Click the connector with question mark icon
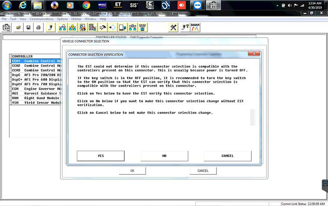The width and height of the screenshot is (328, 206). coord(185,27)
